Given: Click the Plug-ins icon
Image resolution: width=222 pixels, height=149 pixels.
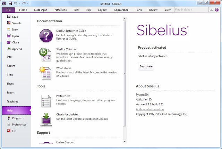Looking at the screenshot, I should point(9,118).
